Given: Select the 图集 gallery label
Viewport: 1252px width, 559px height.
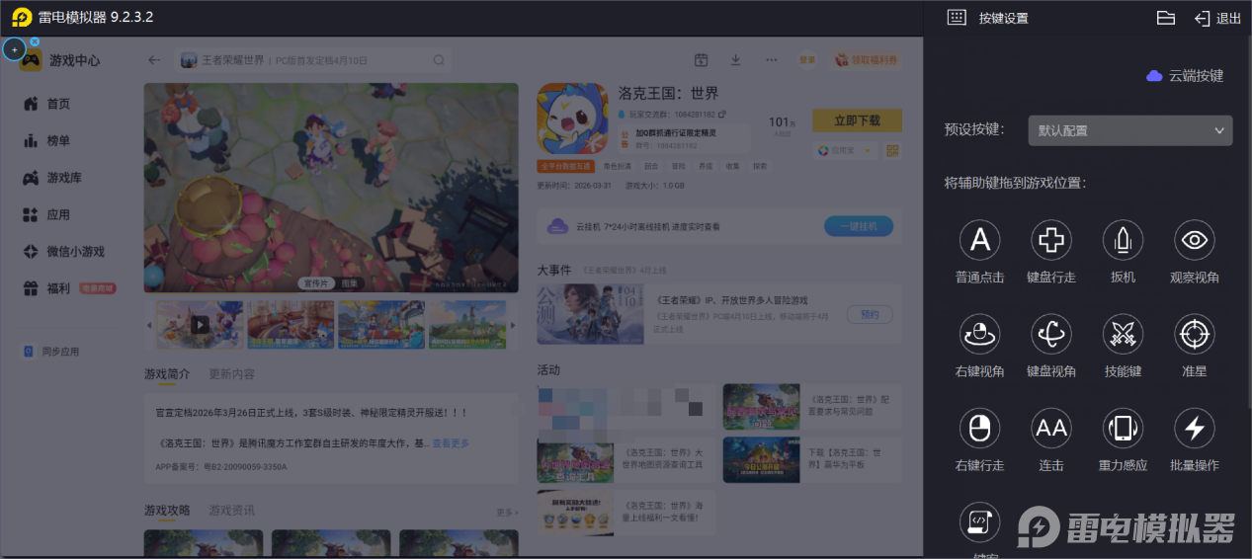Looking at the screenshot, I should [350, 283].
